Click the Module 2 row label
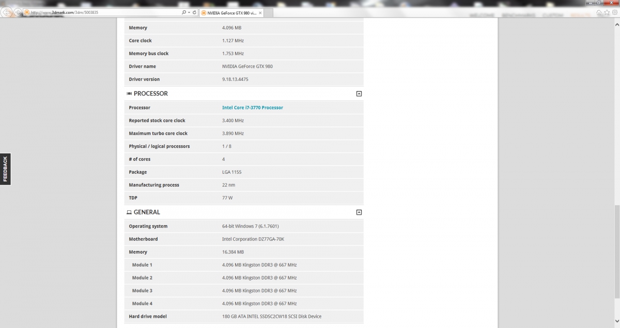This screenshot has height=328, width=620. pos(142,278)
